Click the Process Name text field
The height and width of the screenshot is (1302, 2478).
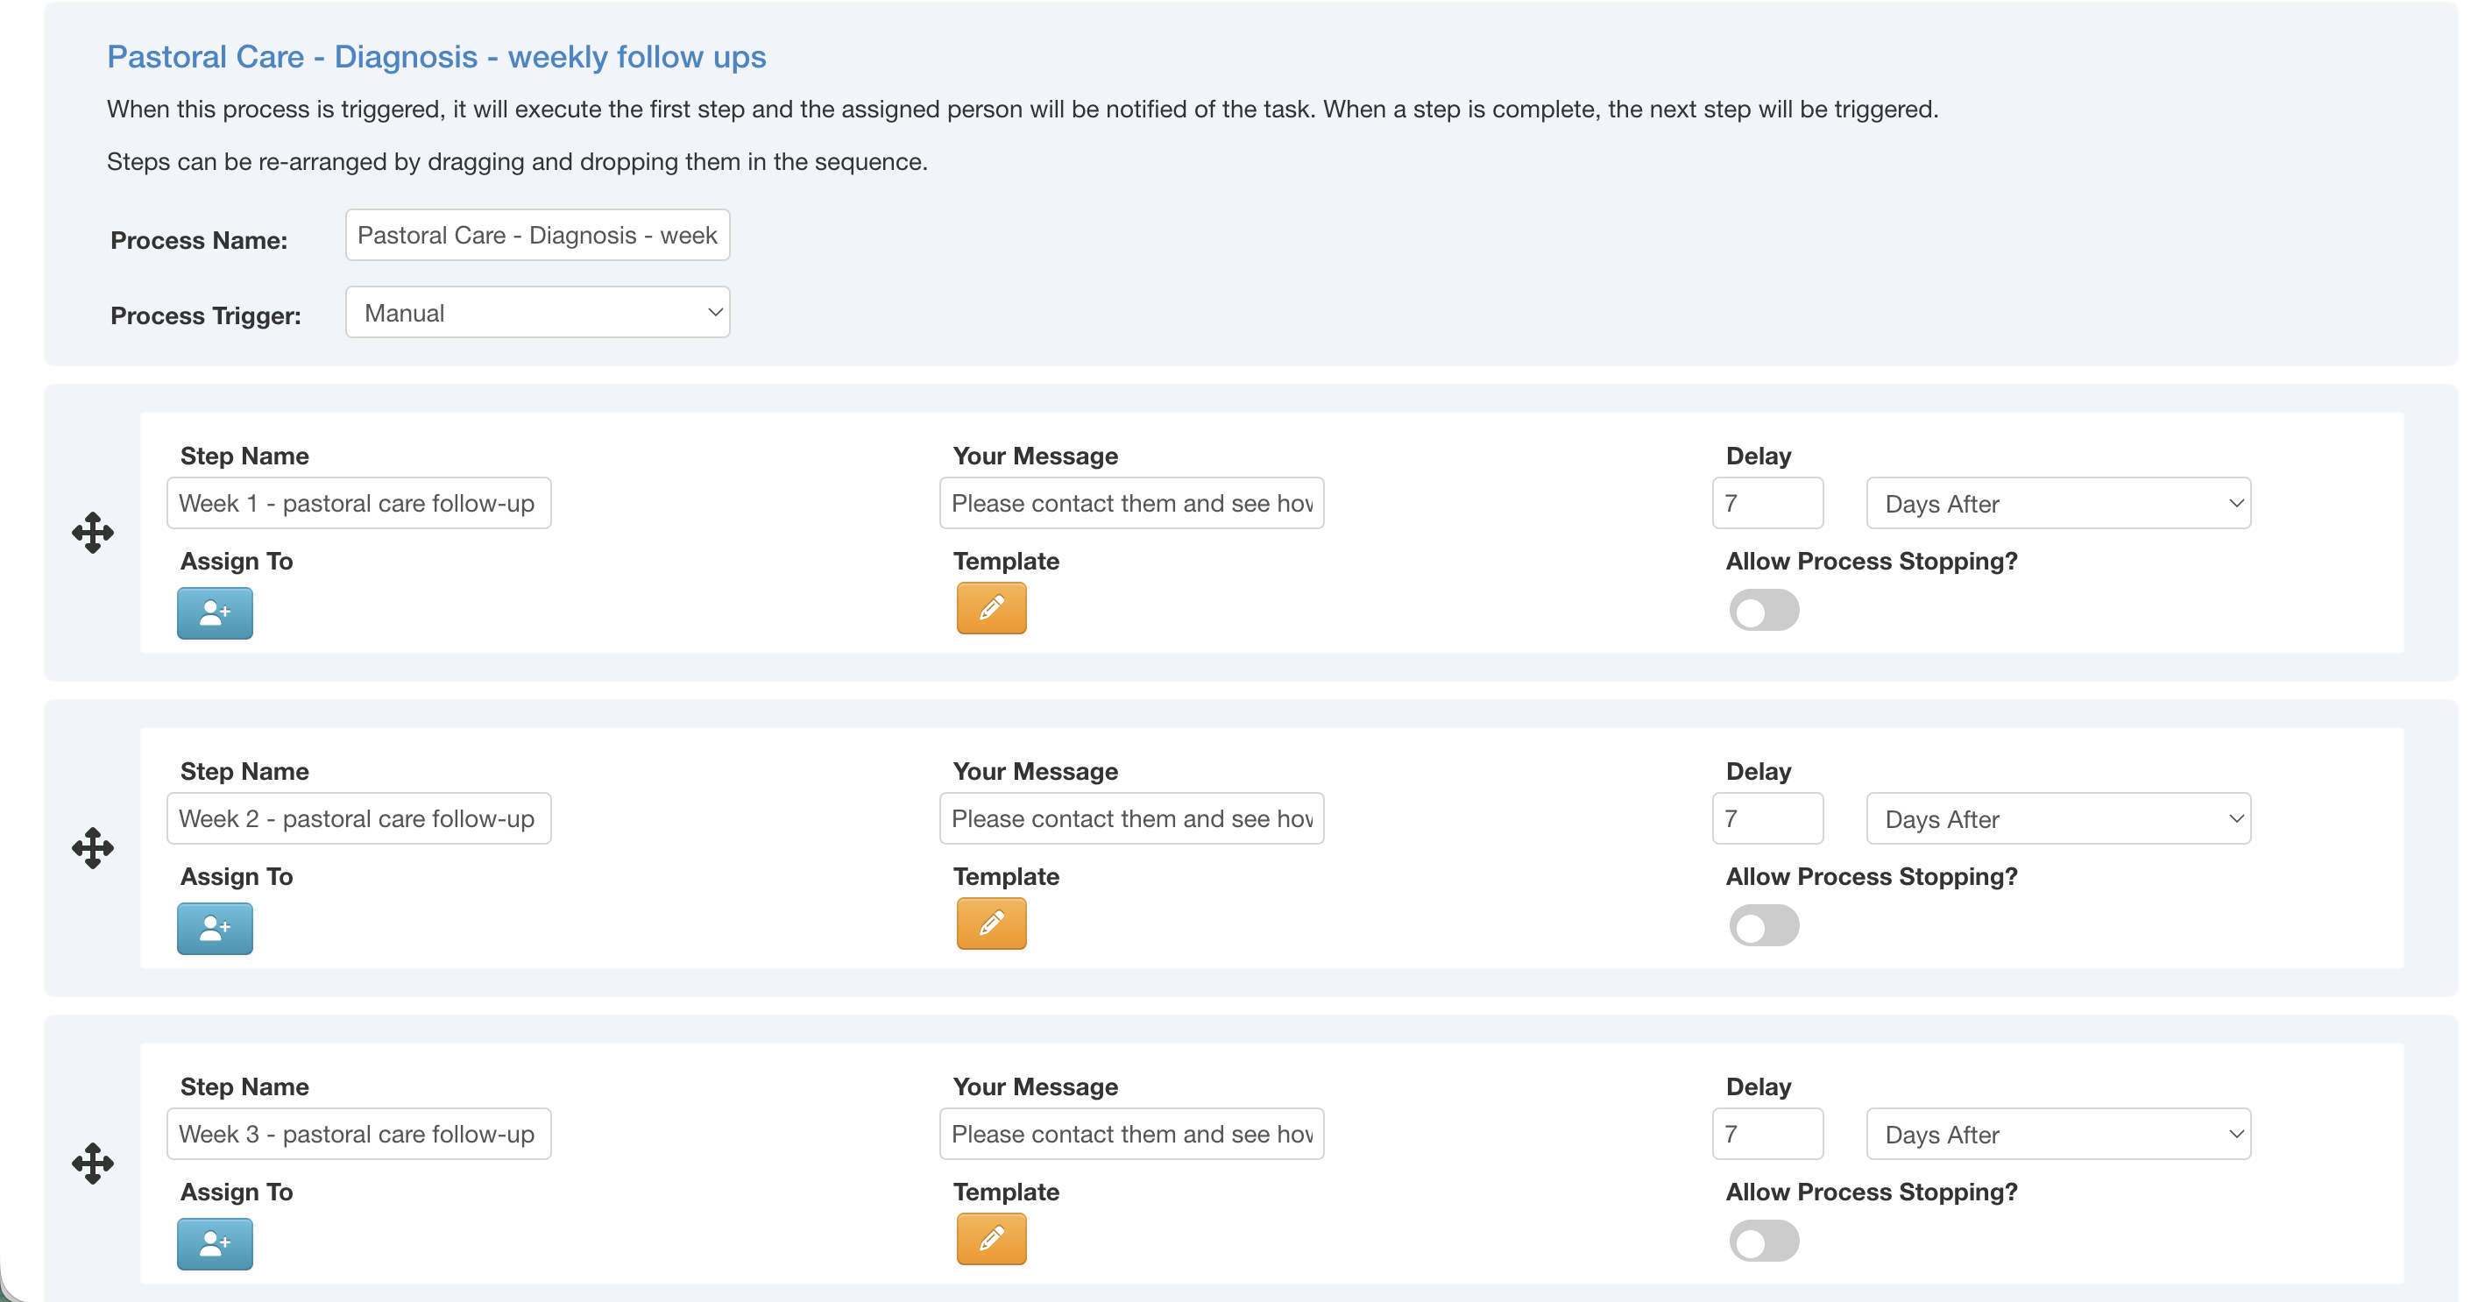coord(537,236)
